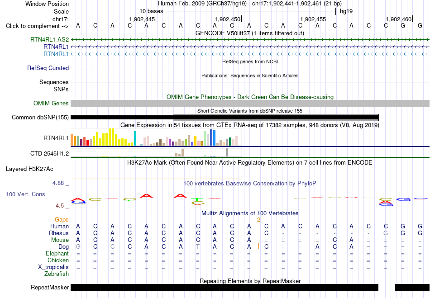Open the CTD-2545H1.2 expression label
This screenshot has height=298, width=430.
coord(50,153)
